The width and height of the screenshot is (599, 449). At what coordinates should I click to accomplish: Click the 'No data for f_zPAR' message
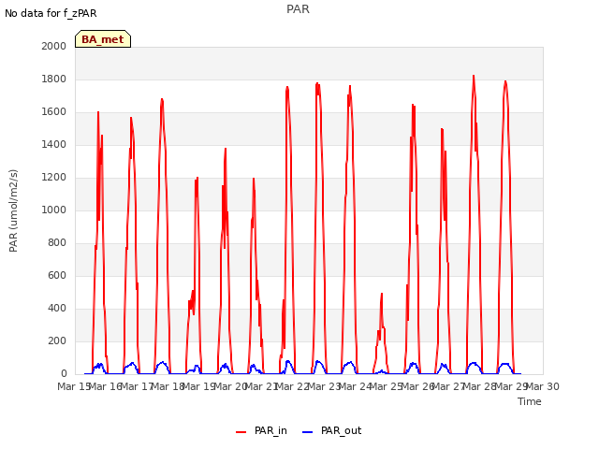click(x=51, y=13)
